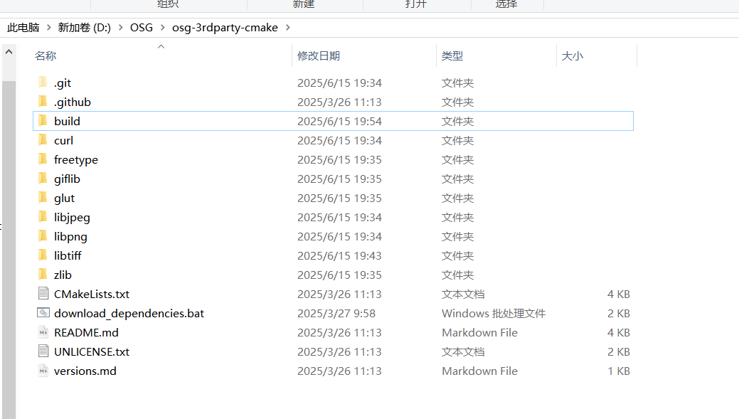The height and width of the screenshot is (419, 739).
Task: Open the libpng folder
Action: (72, 236)
